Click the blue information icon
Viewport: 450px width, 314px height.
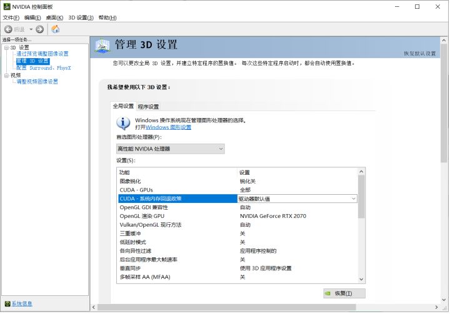point(123,124)
